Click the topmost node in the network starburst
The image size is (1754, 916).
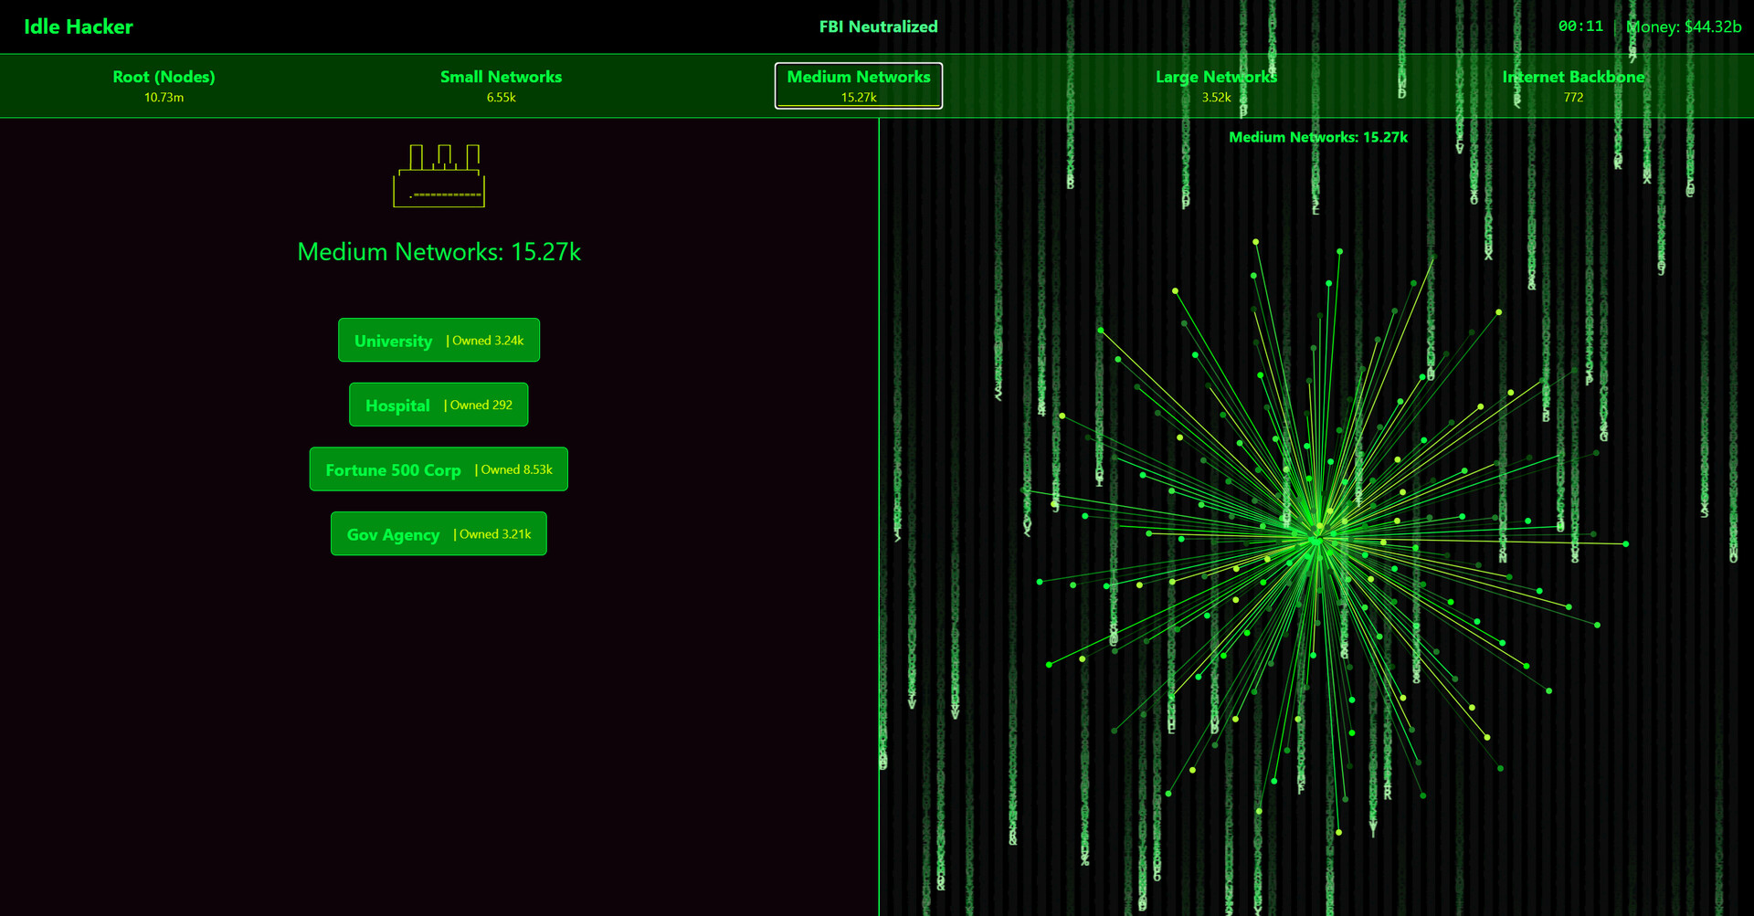[x=1256, y=242]
